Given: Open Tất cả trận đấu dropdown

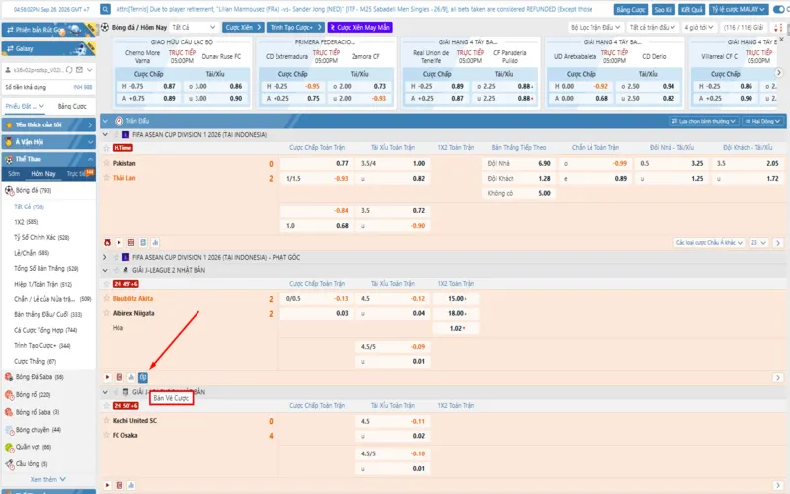Looking at the screenshot, I should (653, 28).
